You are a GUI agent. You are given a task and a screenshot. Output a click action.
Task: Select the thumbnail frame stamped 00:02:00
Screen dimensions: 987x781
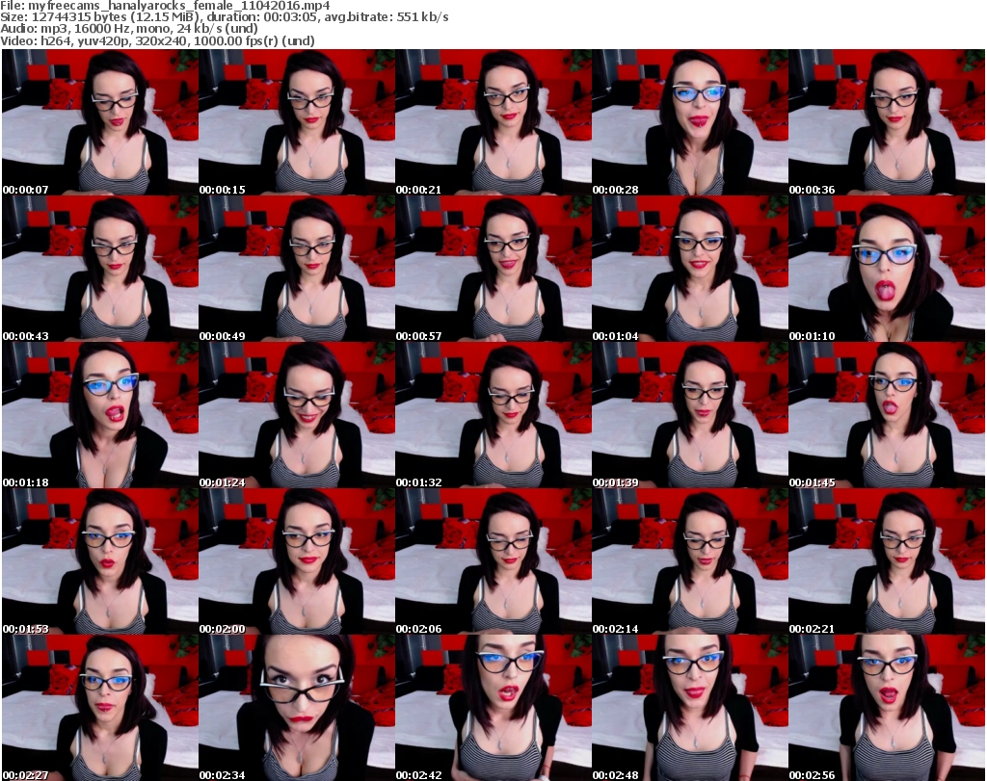click(x=297, y=561)
